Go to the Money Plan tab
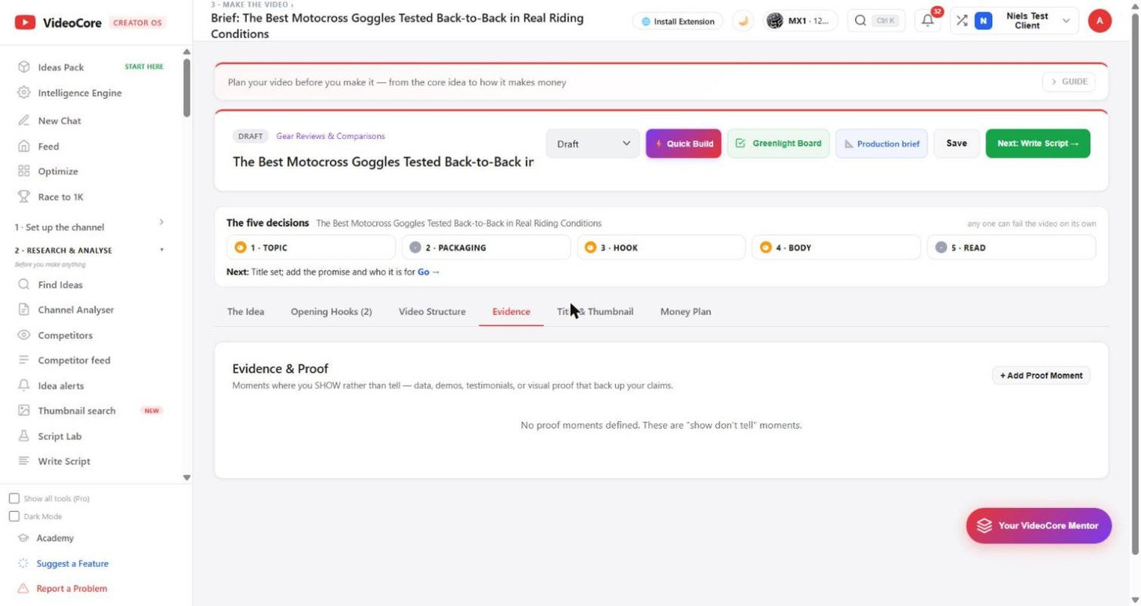This screenshot has height=606, width=1141. [x=686, y=311]
